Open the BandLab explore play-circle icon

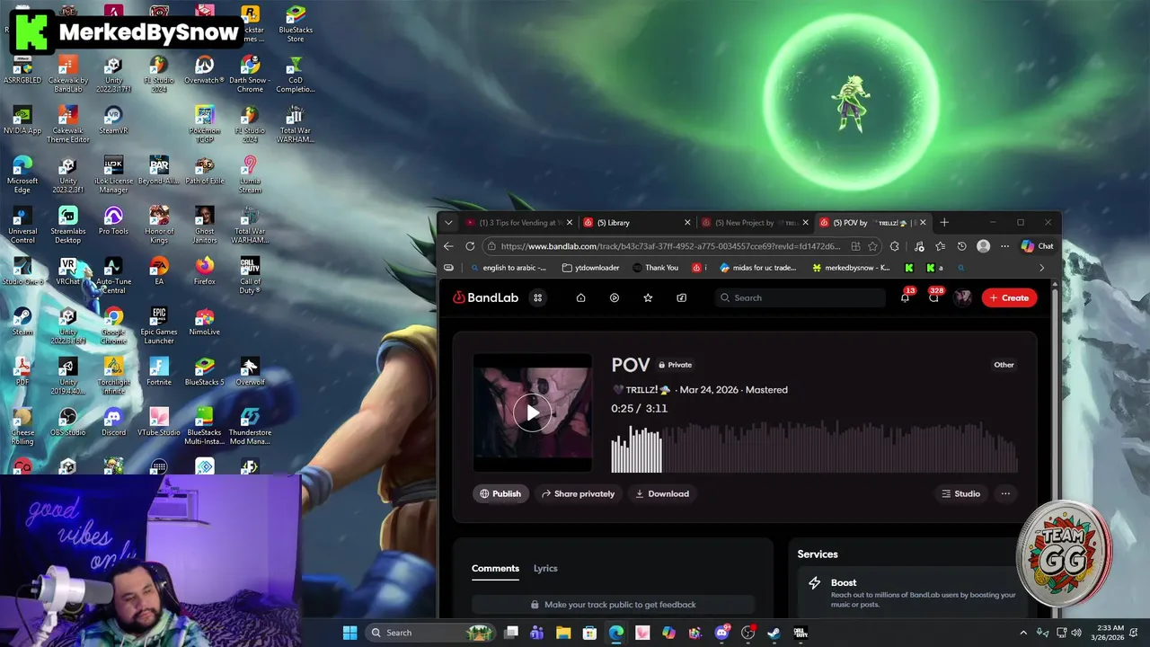click(x=615, y=297)
